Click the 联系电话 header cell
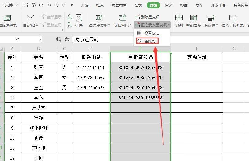 (x=91, y=57)
